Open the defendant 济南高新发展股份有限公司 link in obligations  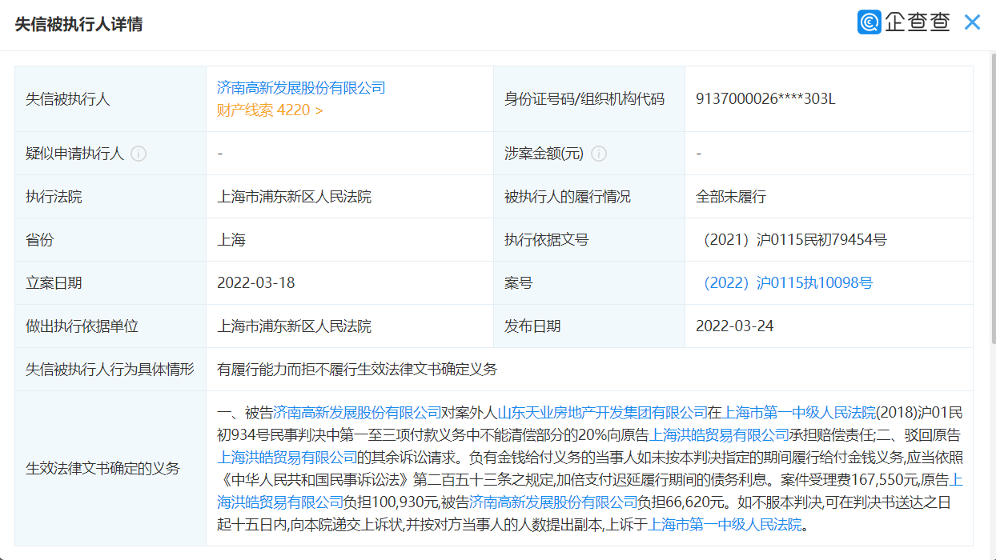pos(356,410)
